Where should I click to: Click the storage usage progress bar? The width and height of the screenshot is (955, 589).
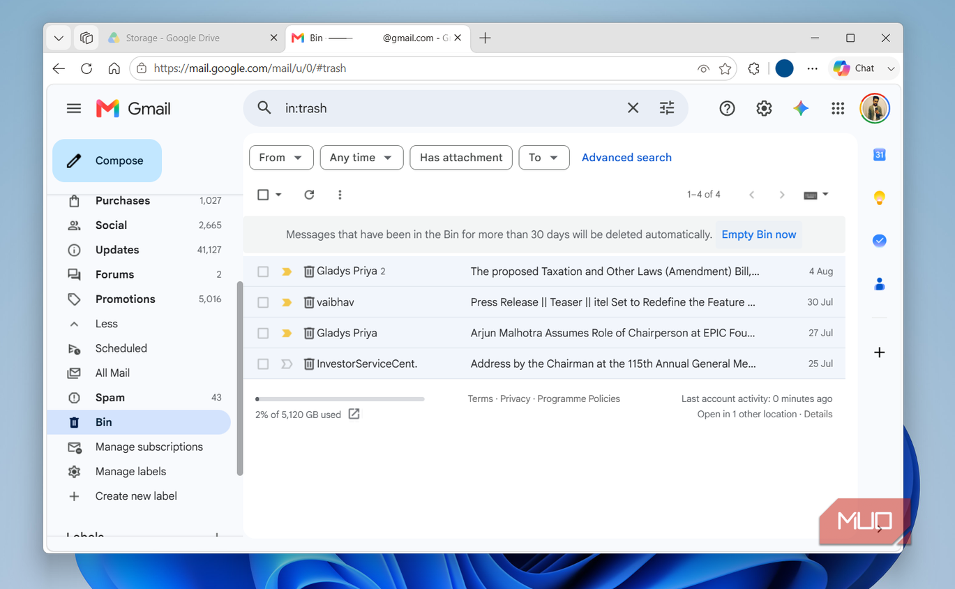340,399
